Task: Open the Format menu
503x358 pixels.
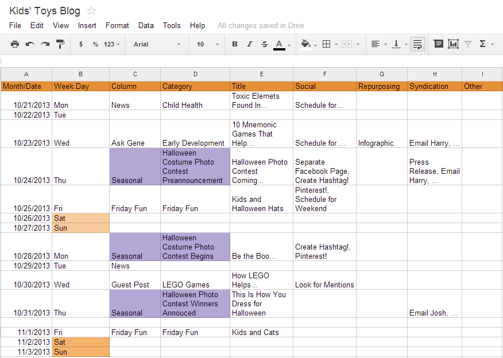Action: [x=117, y=25]
